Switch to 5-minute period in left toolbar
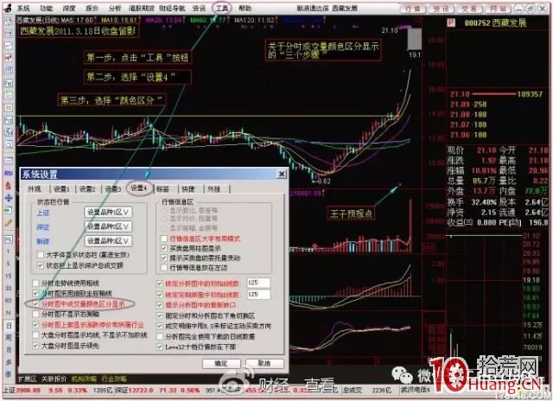 point(9,264)
